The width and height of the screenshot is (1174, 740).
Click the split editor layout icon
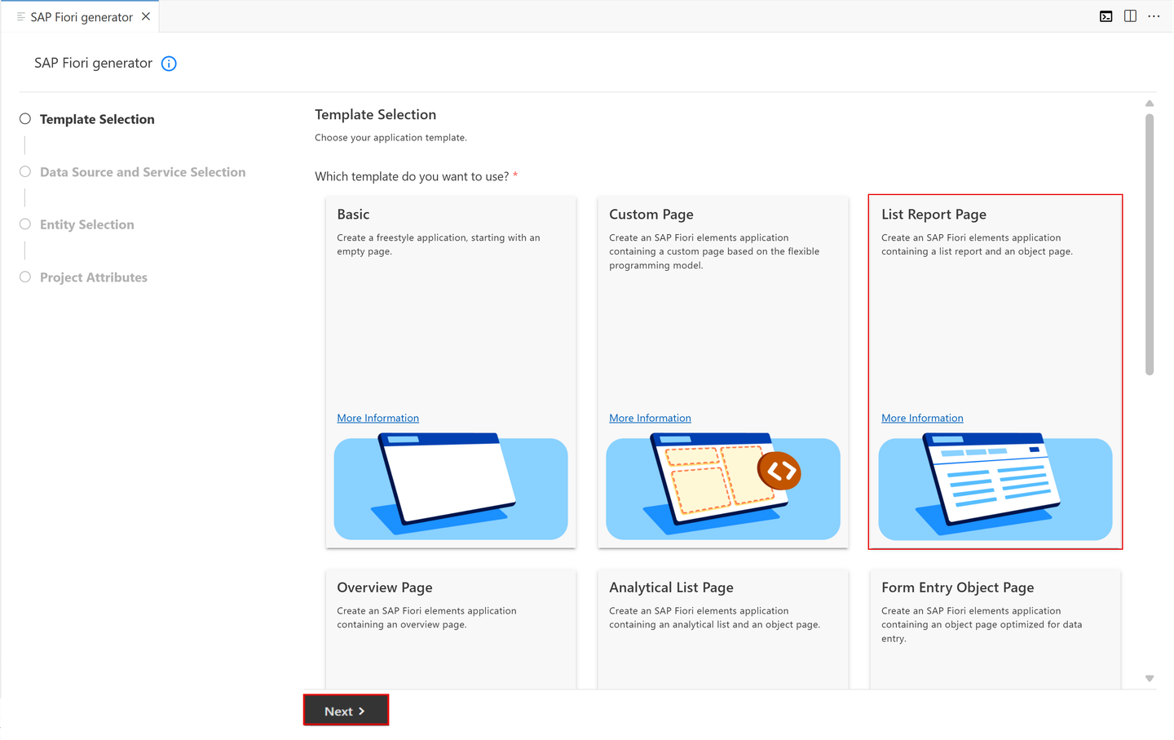coord(1130,16)
